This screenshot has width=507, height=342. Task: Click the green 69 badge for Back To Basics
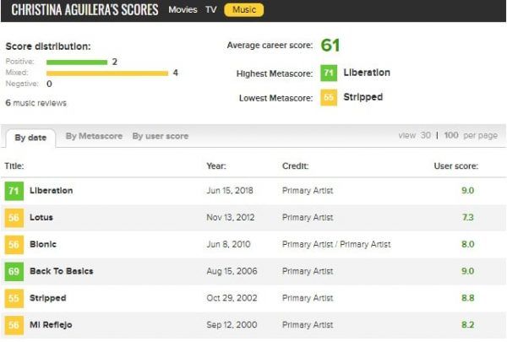pyautogui.click(x=14, y=272)
